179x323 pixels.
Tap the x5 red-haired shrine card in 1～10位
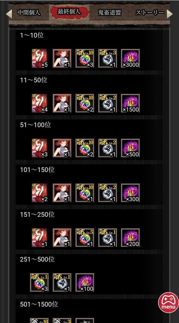pos(39,58)
